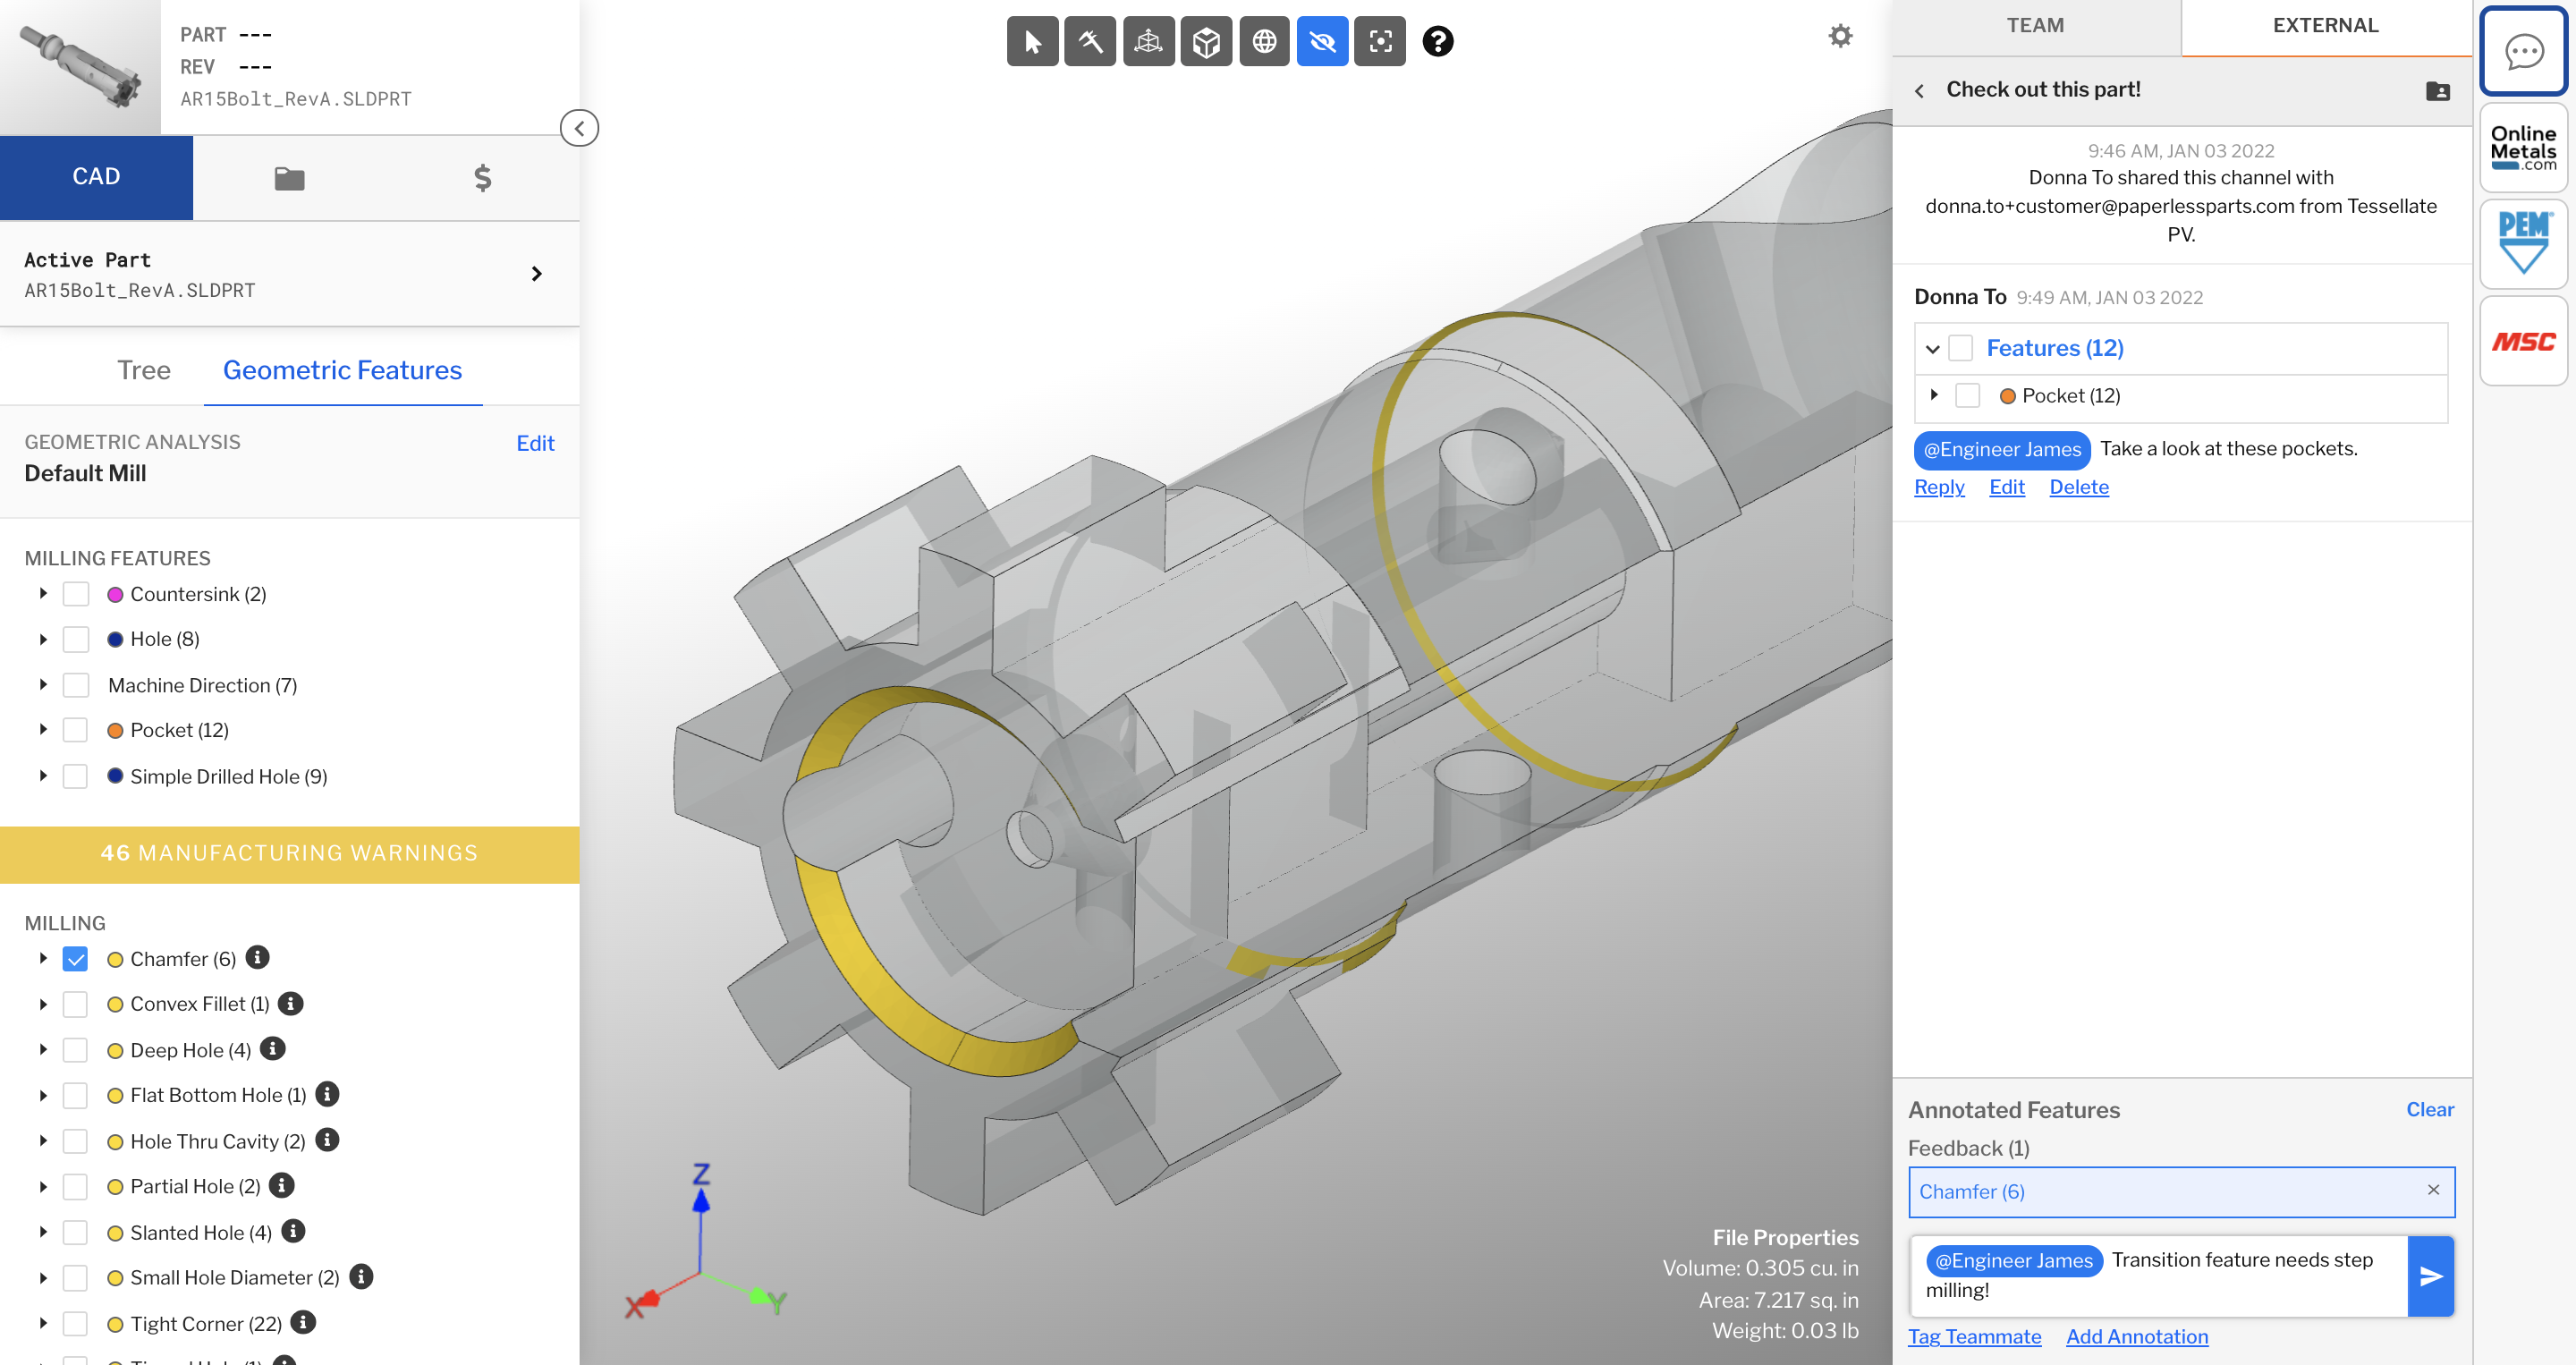
Task: Click the blue send message arrow
Action: [2430, 1276]
